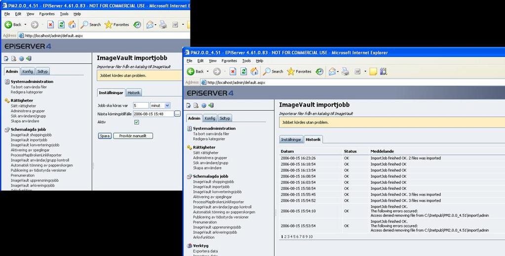Open the Tools menu in front Historik window
Screen dimensions: 505x256
tap(246, 61)
